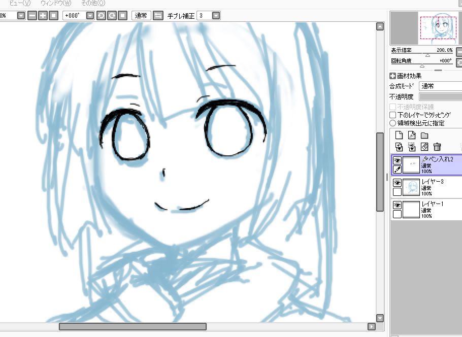Toggle the link box on レイヤー1
Screen dimensions: 462x337
(397, 214)
